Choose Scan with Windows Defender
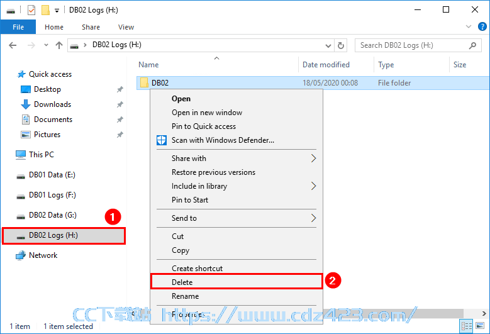 click(237, 140)
